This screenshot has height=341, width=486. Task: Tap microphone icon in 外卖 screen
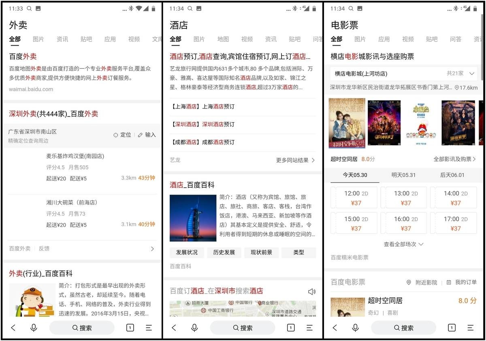click(34, 328)
